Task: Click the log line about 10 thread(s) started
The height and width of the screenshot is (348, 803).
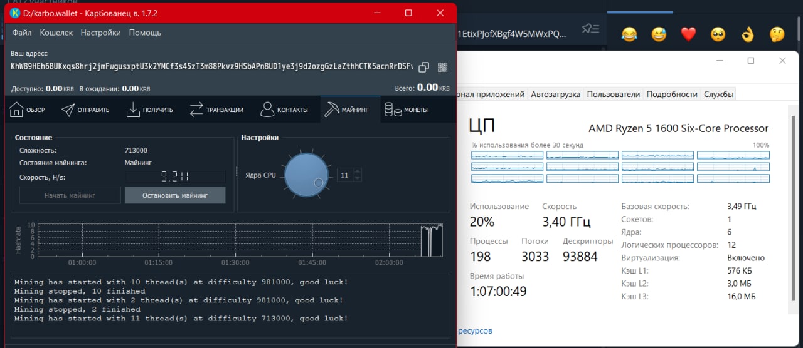Action: (x=181, y=282)
